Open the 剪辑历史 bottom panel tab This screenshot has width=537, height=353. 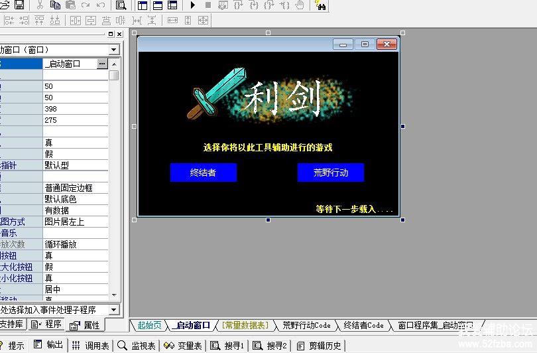pyautogui.click(x=319, y=346)
